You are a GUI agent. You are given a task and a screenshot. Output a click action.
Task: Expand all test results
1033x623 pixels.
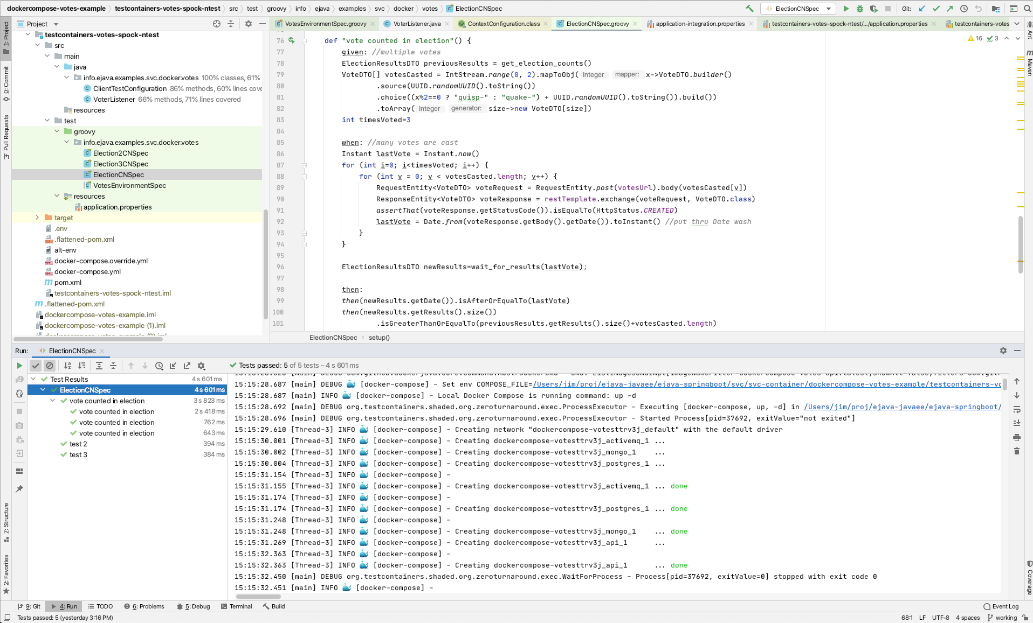coord(99,366)
